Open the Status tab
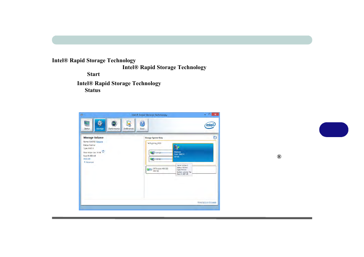364x257 pixels. coord(87,125)
